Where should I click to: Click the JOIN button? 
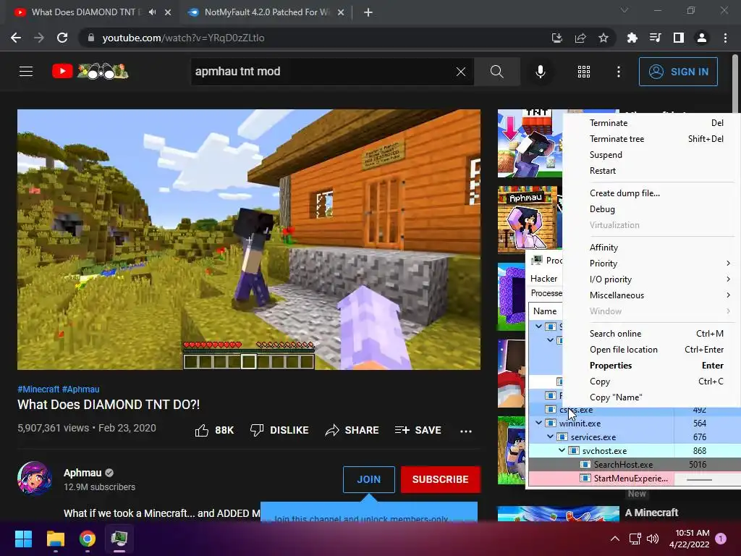pos(368,479)
